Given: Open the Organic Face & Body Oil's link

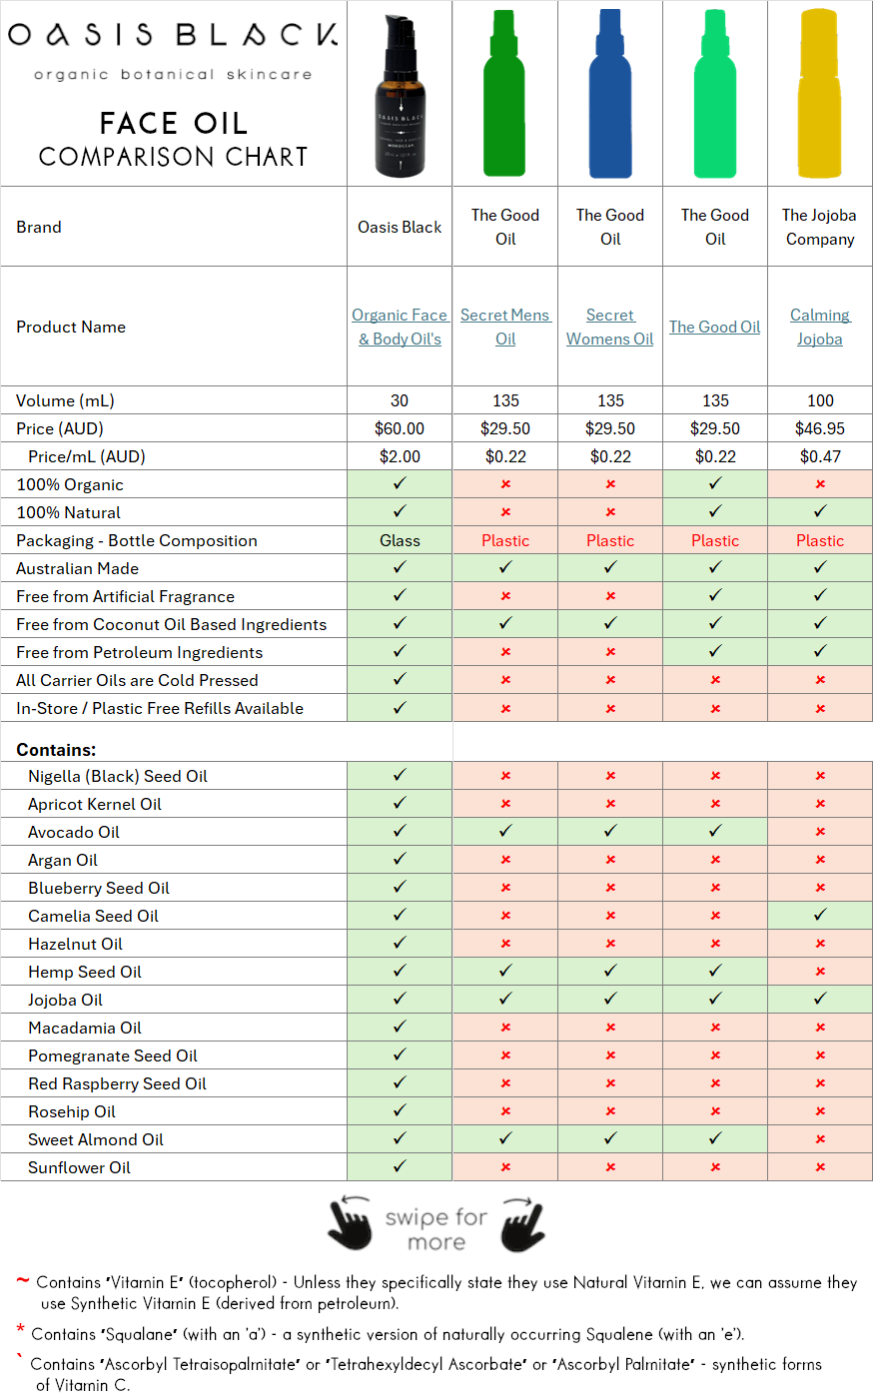Looking at the screenshot, I should [x=400, y=327].
